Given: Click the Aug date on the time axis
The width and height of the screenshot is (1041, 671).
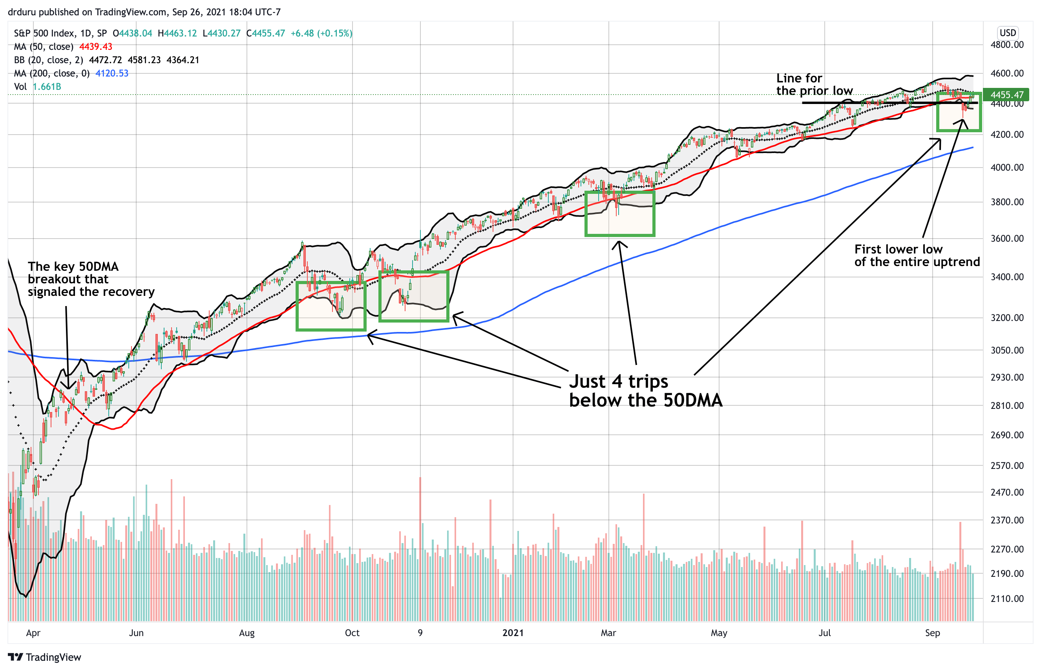Looking at the screenshot, I should click(x=247, y=633).
